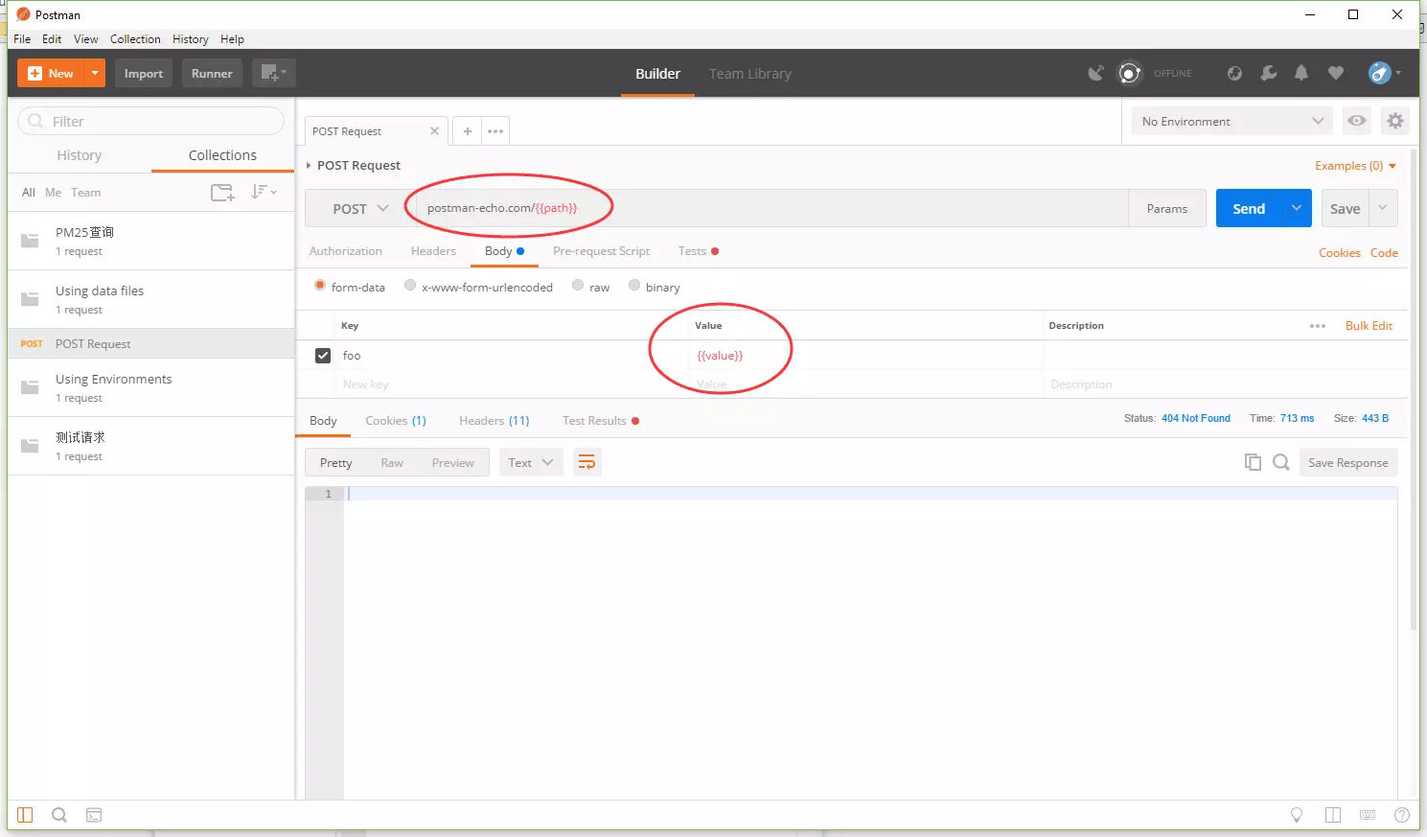Open environment quick look eye icon
Image resolution: width=1427 pixels, height=837 pixels.
pos(1357,121)
